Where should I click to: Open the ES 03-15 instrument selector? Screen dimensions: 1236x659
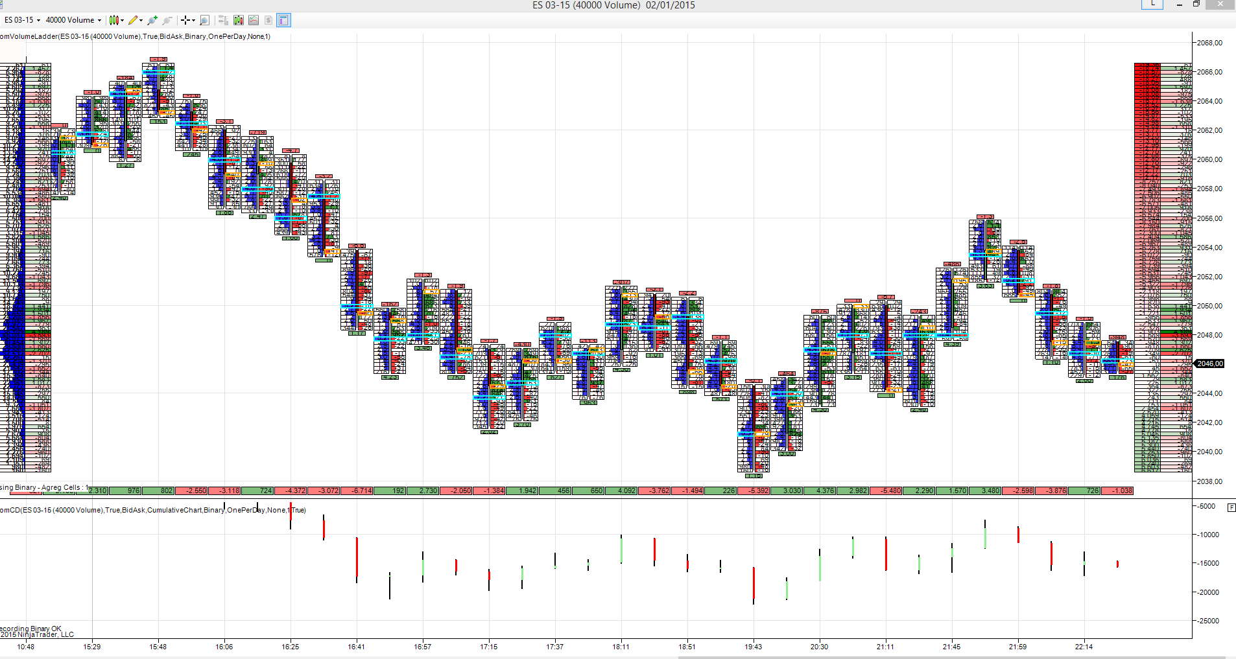point(22,20)
